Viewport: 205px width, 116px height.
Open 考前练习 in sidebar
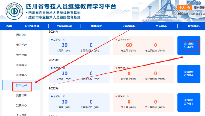pos(21,65)
